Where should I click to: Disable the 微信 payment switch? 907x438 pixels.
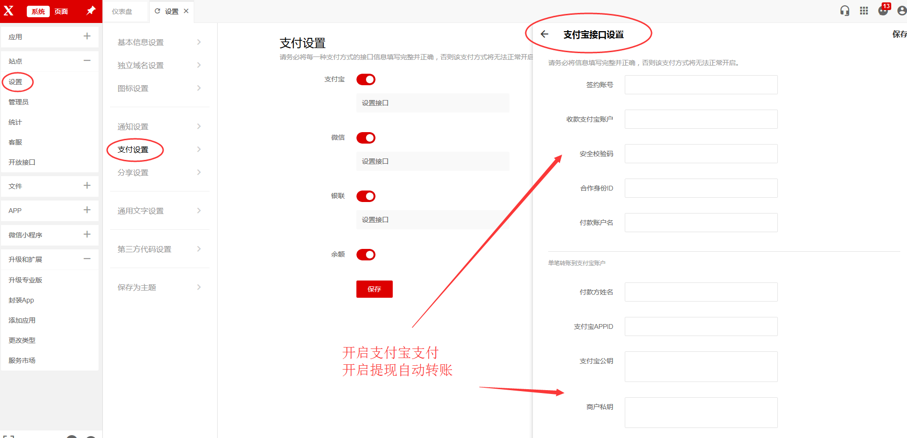[x=366, y=138]
